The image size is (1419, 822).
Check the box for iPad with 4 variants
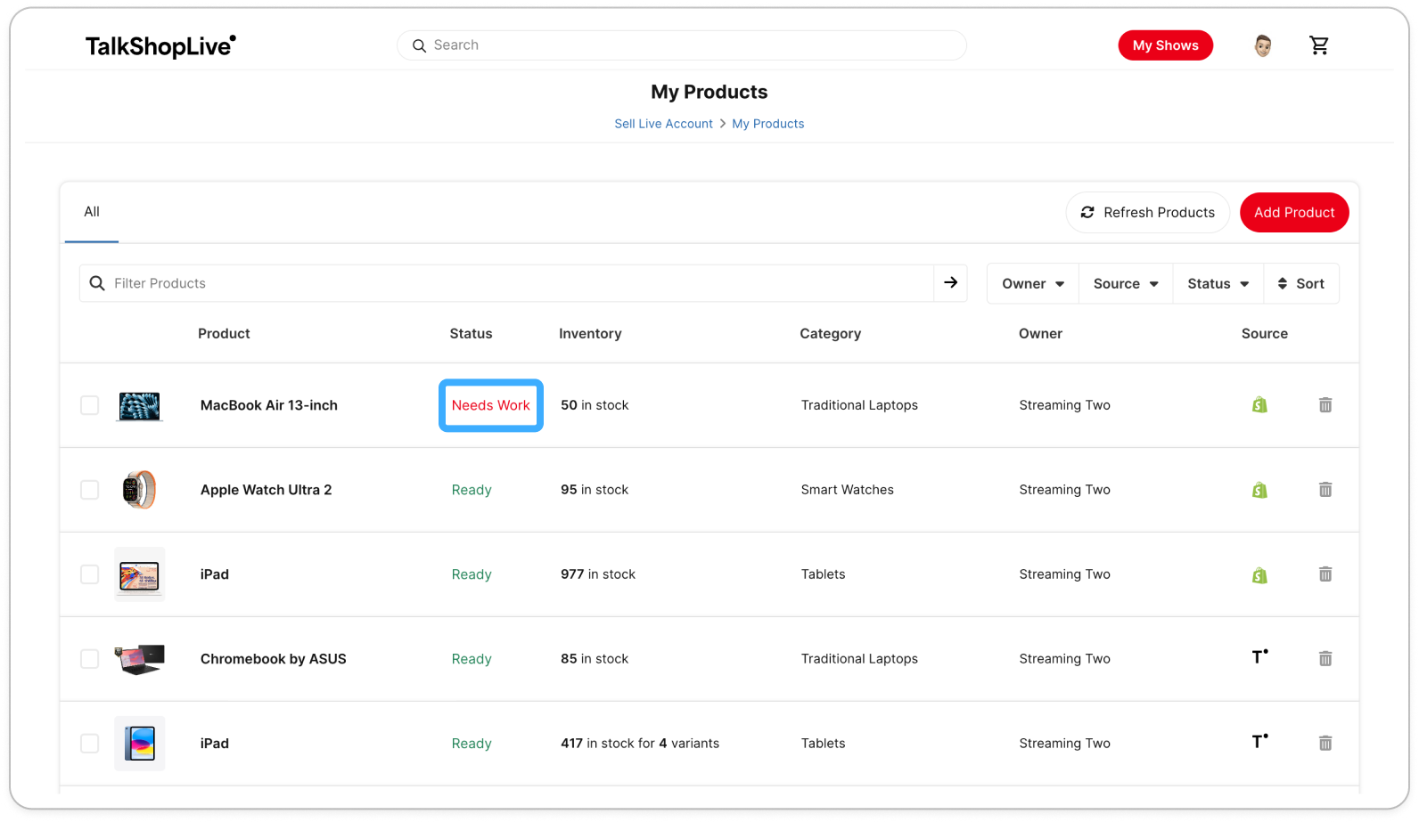[90, 743]
